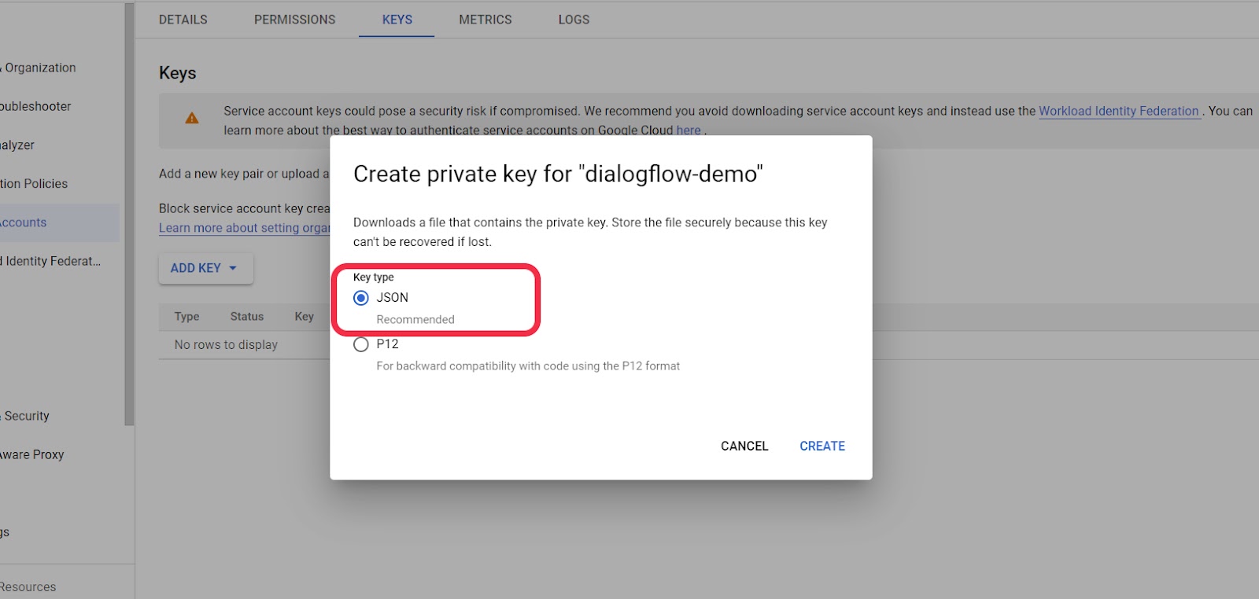Screen dimensions: 1259x599
Task: Click the 'No rows to display' text
Action: 226,345
